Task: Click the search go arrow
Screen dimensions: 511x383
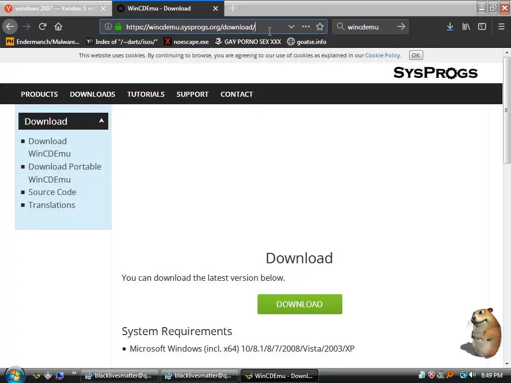Action: click(401, 27)
